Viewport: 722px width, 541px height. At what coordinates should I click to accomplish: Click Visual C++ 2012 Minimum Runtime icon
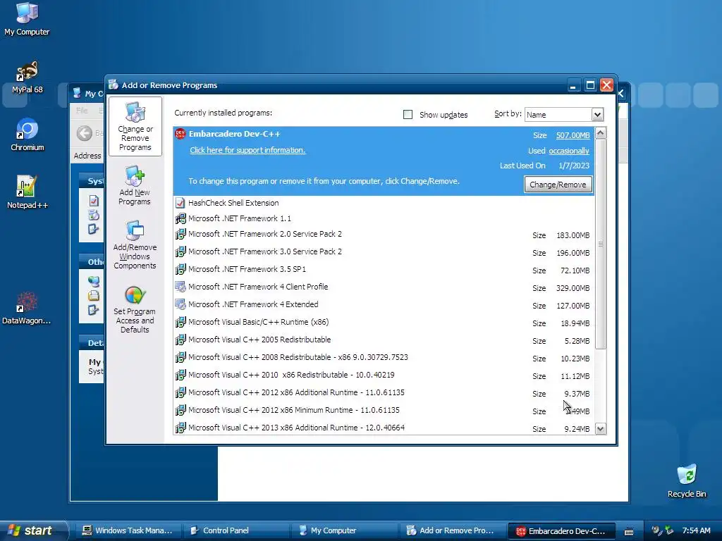point(180,410)
